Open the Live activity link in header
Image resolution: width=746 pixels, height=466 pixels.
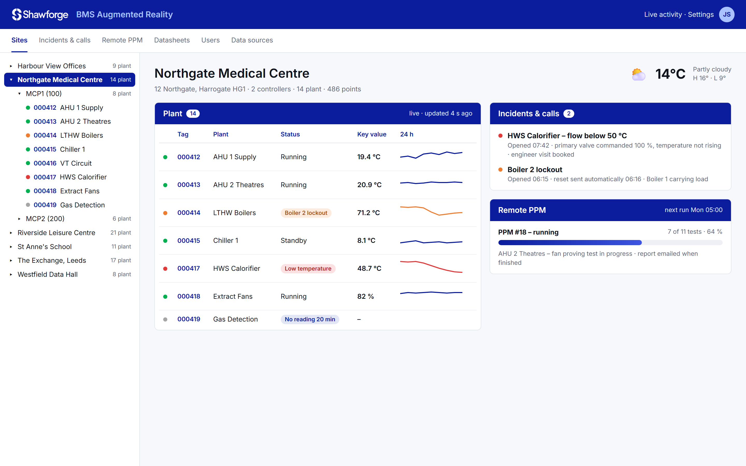[x=663, y=14]
